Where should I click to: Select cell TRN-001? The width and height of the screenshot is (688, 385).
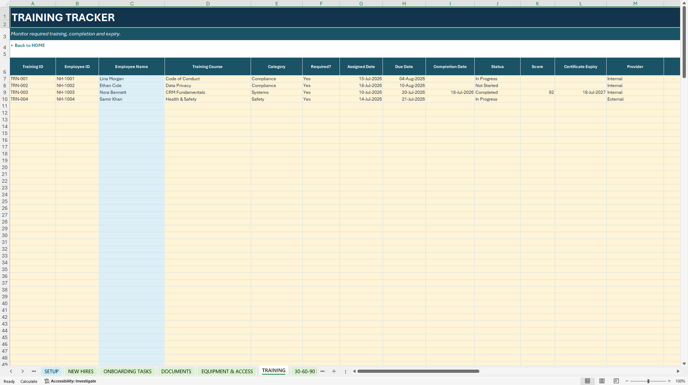click(33, 79)
